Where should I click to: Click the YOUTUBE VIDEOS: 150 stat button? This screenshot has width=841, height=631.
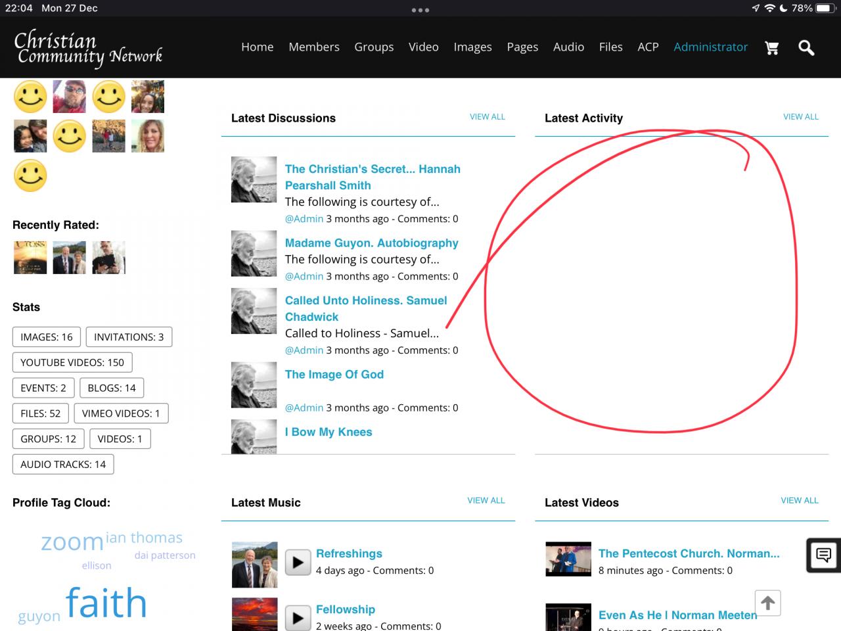[x=72, y=362]
